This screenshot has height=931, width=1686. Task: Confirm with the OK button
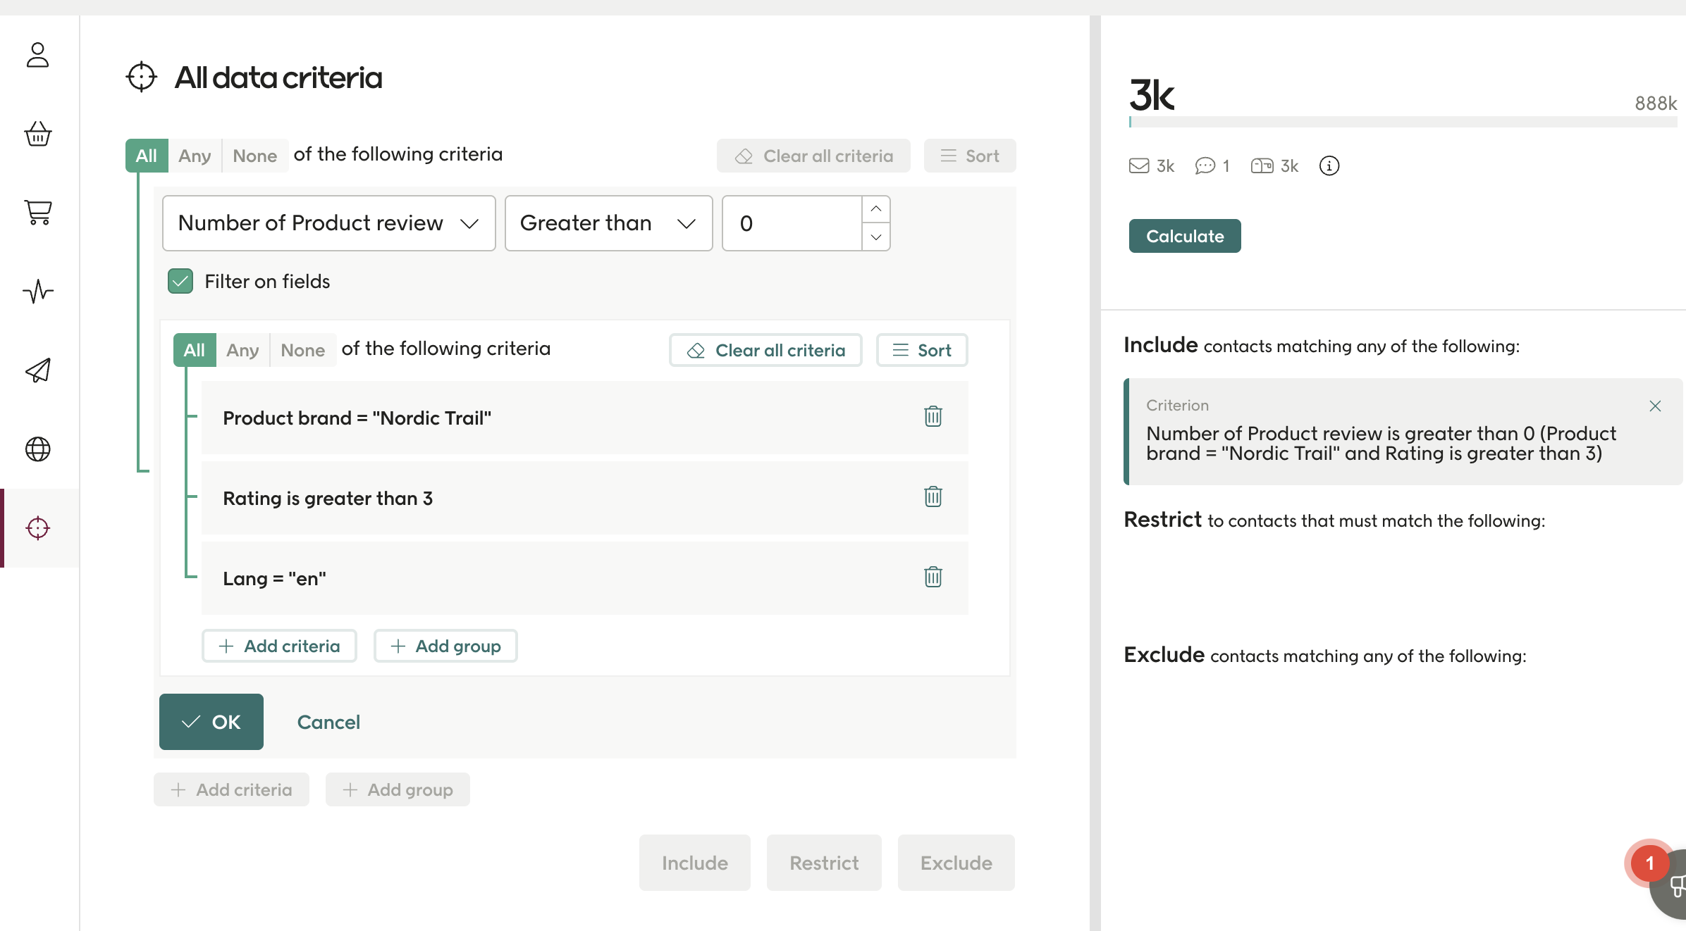click(x=211, y=722)
